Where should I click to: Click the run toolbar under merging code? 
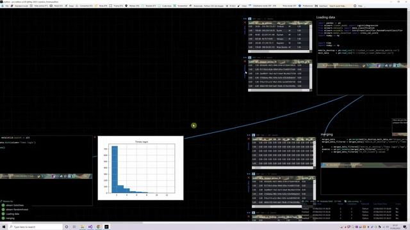coord(364,165)
